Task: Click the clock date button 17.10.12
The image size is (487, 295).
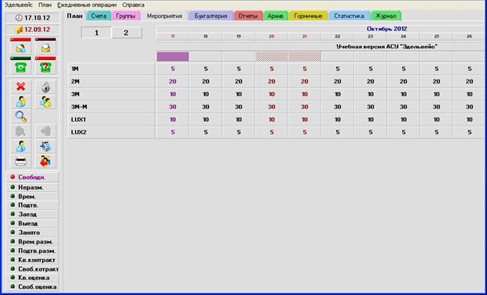Action: (33, 18)
